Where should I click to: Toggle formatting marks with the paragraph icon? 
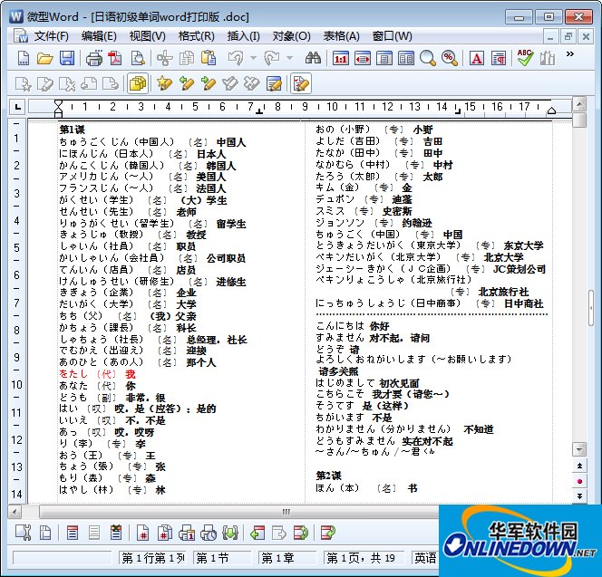click(x=499, y=58)
